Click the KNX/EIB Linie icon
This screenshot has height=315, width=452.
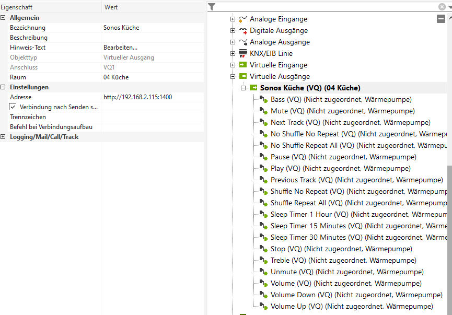(x=243, y=54)
